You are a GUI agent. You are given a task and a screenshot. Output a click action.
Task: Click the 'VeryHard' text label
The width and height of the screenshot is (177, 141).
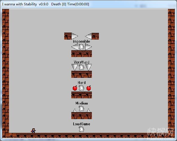click(81, 62)
